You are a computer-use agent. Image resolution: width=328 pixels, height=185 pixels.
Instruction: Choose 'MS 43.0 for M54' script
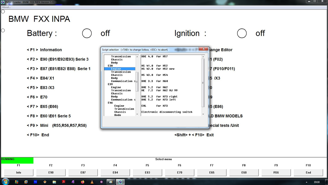154,75
